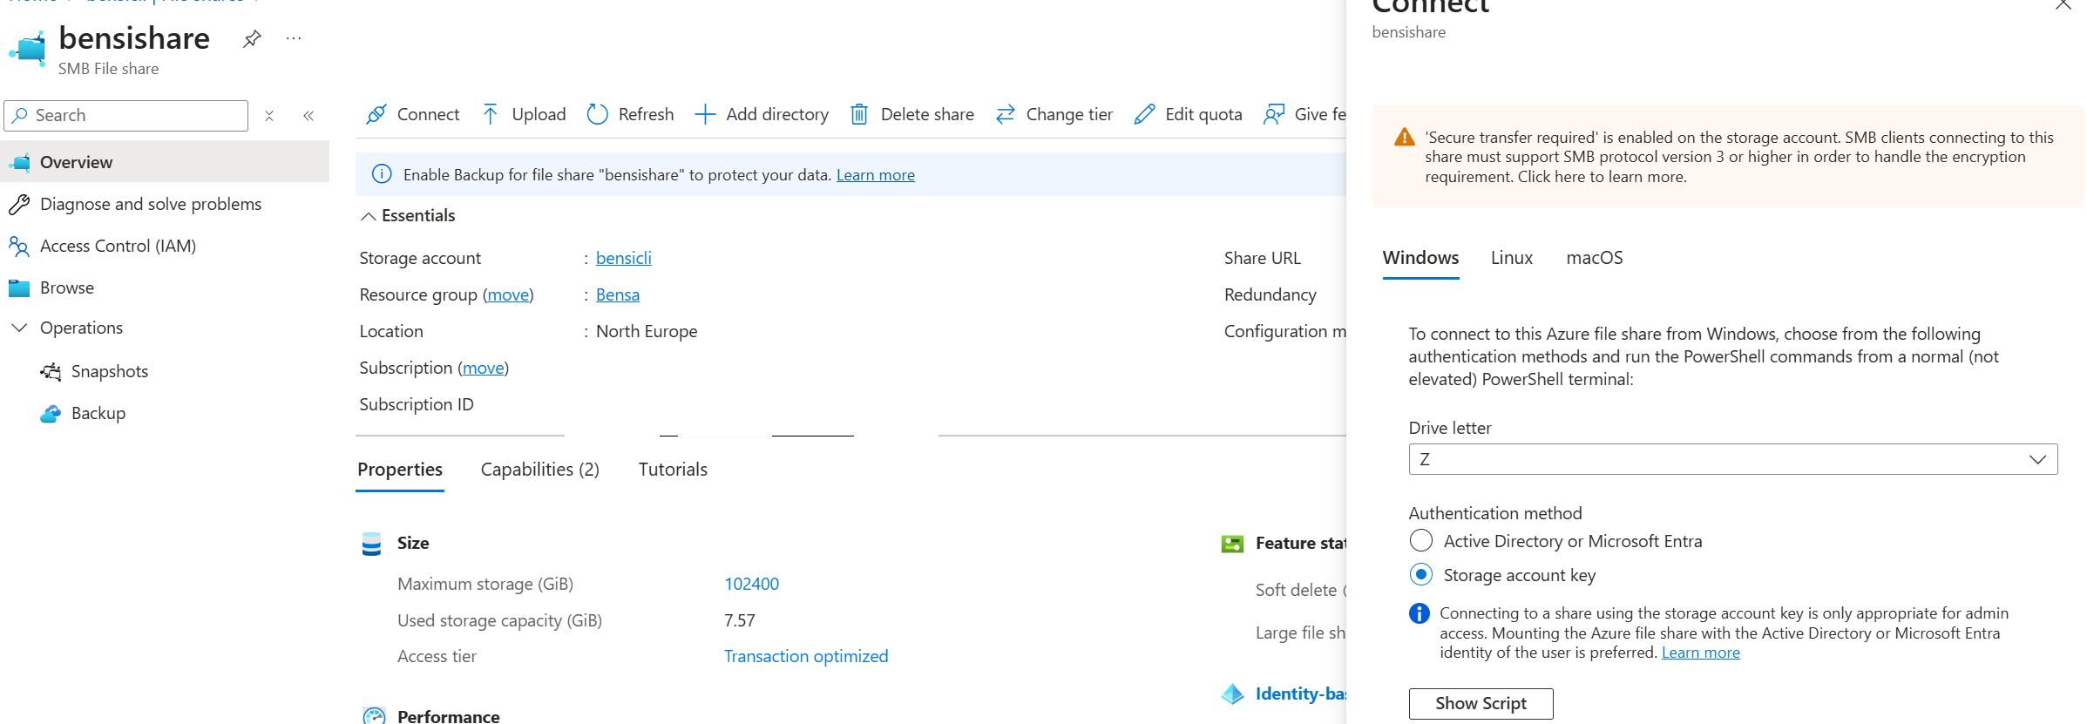Click the 102400 maximum storage value
The width and height of the screenshot is (2087, 724).
751,584
